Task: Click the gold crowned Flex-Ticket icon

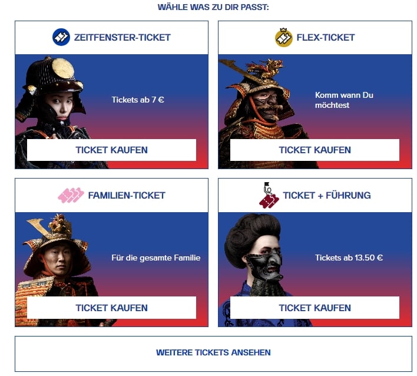Action: click(x=283, y=37)
